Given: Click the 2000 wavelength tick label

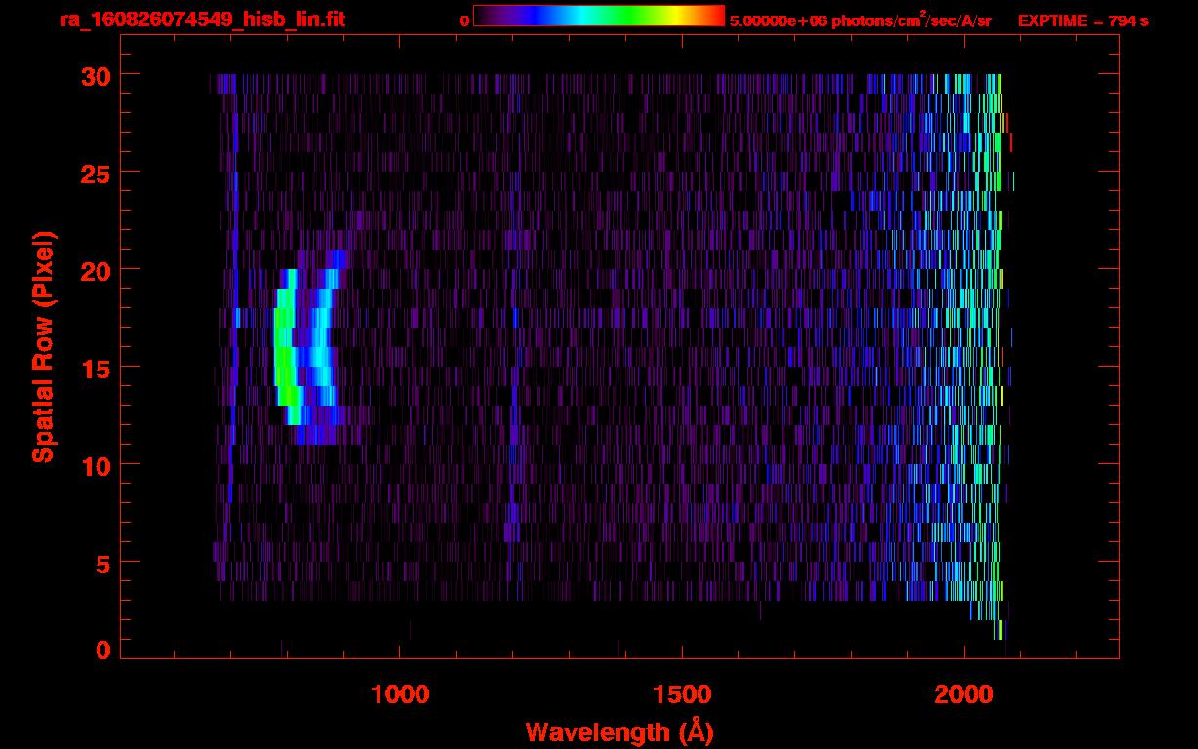Looking at the screenshot, I should pyautogui.click(x=964, y=694).
